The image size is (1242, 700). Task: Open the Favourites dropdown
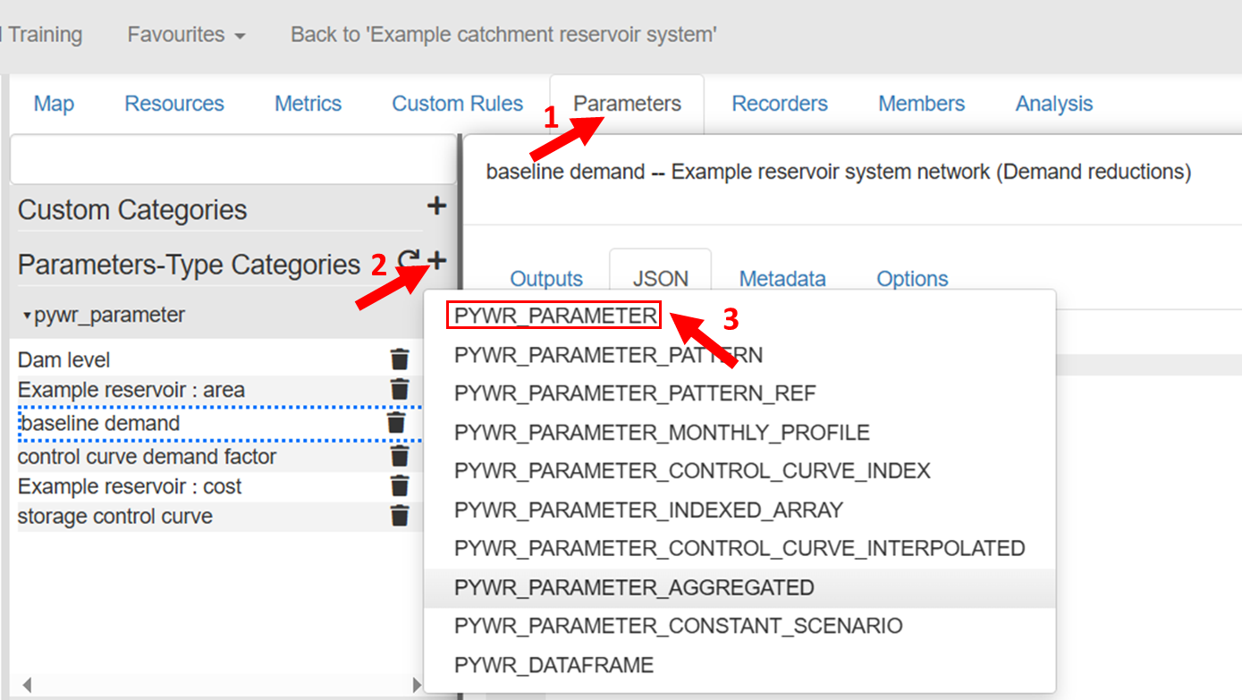pos(186,35)
